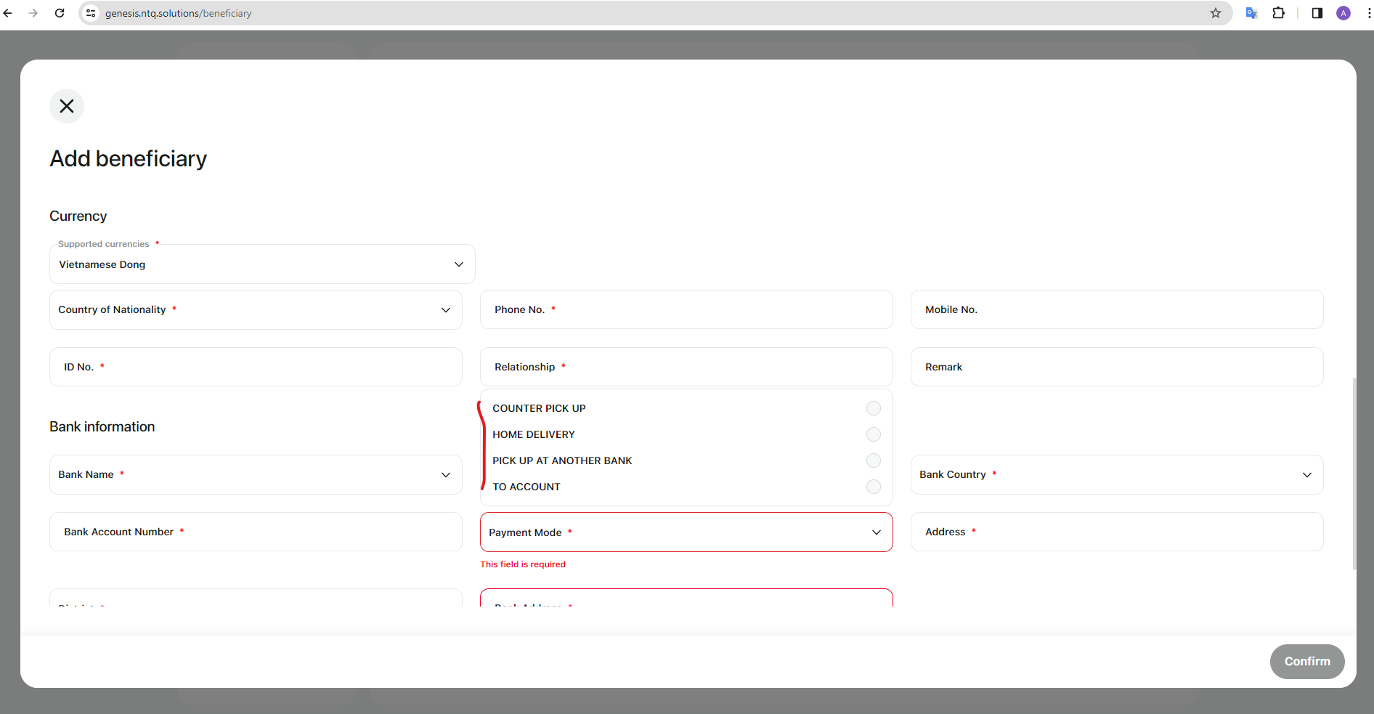Image resolution: width=1374 pixels, height=714 pixels.
Task: Bookmark this page with star icon
Action: click(1215, 13)
